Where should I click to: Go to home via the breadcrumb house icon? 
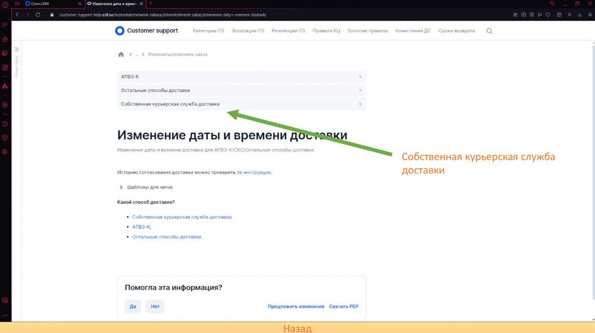point(121,54)
